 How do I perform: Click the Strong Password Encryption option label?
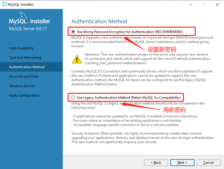tap(130, 32)
